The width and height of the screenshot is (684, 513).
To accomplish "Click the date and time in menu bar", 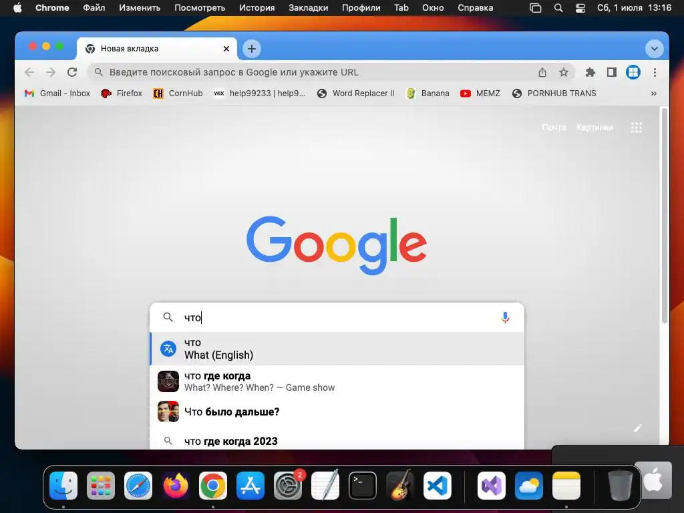I will (x=635, y=8).
